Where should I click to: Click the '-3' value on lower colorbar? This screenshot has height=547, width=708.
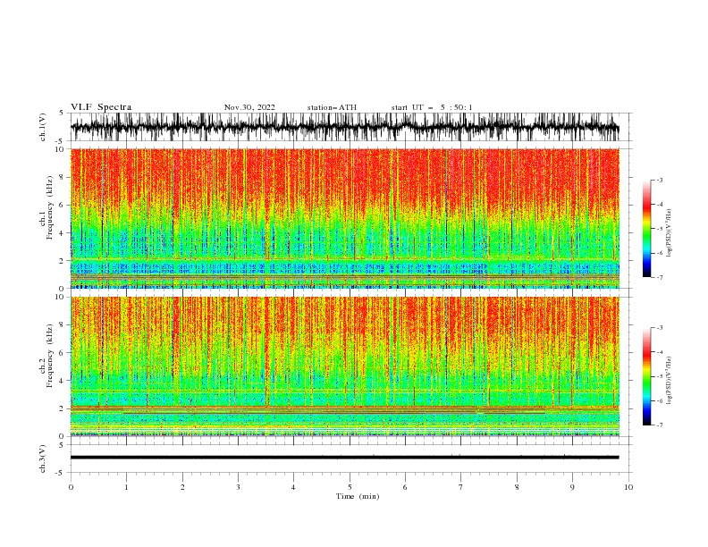pyautogui.click(x=659, y=328)
